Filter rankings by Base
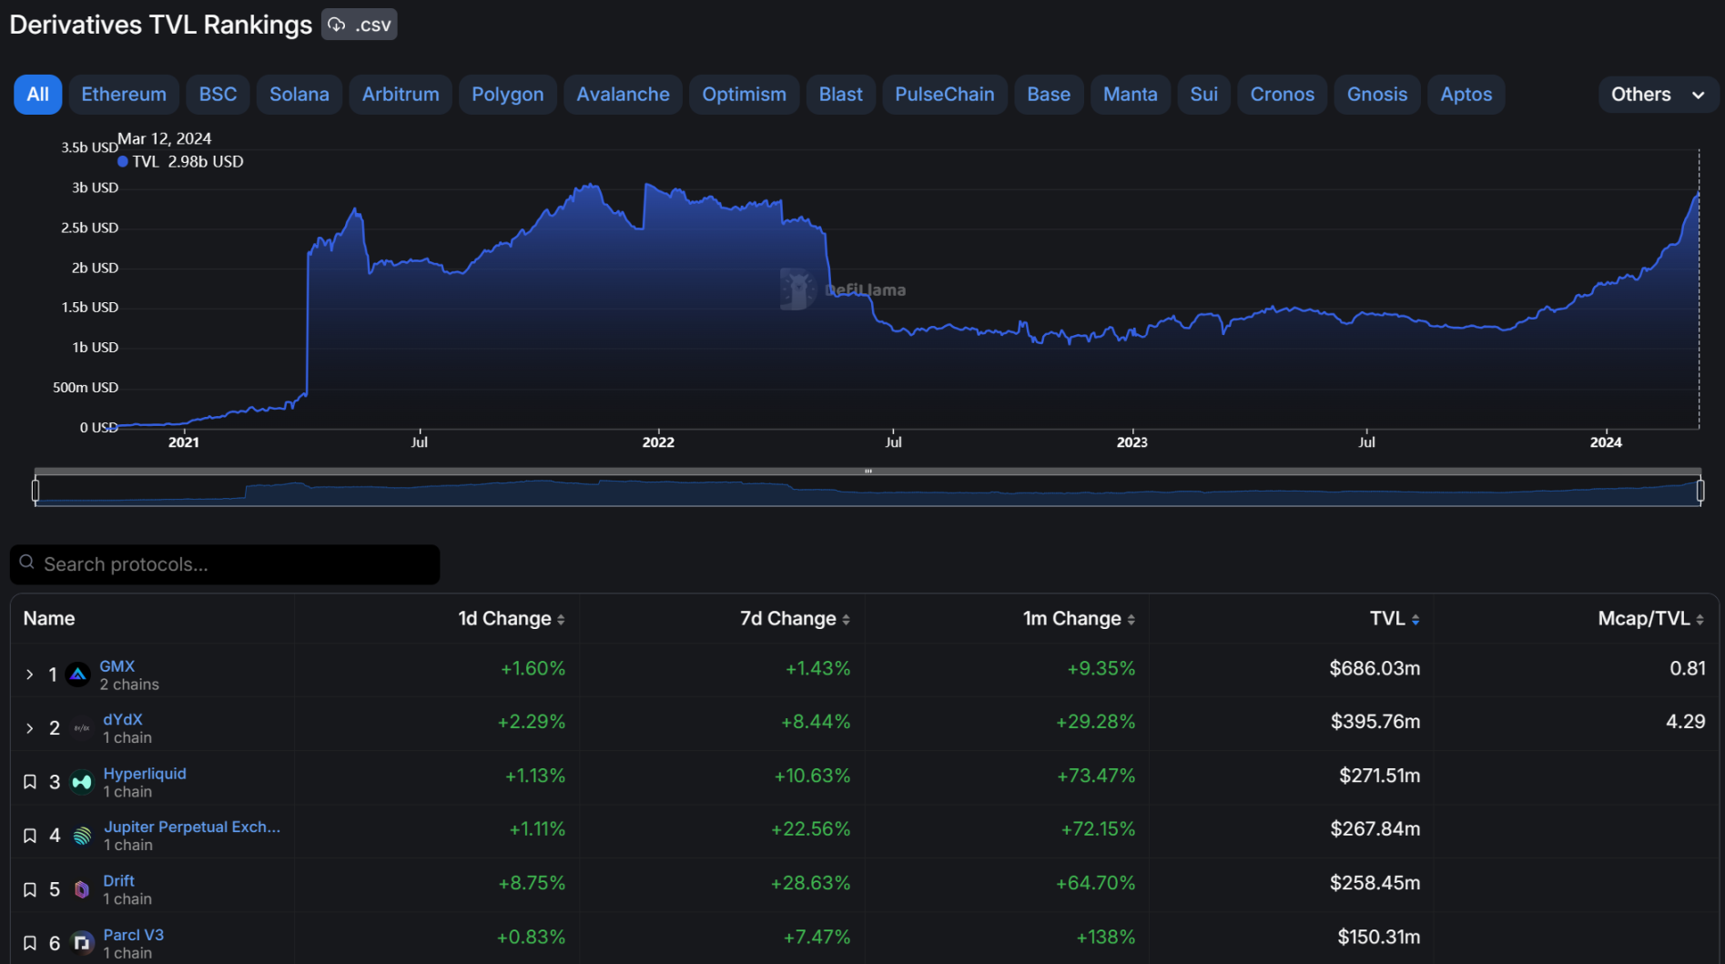 (1049, 95)
